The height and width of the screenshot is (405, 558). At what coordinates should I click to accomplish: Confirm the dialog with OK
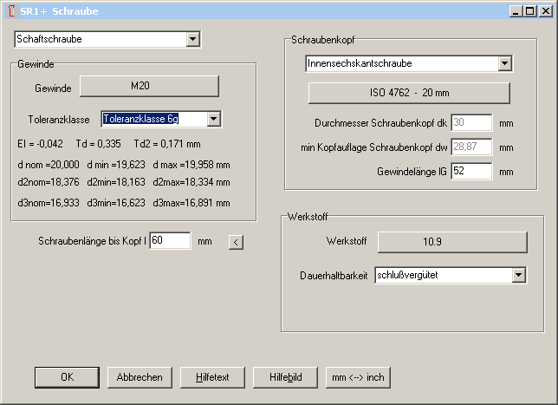pyautogui.click(x=67, y=377)
